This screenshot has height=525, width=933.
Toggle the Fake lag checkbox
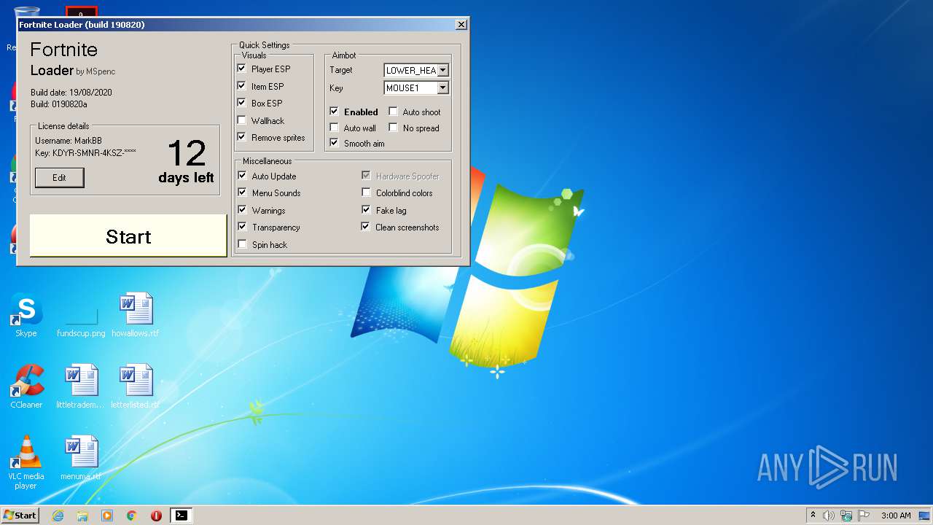pos(366,210)
